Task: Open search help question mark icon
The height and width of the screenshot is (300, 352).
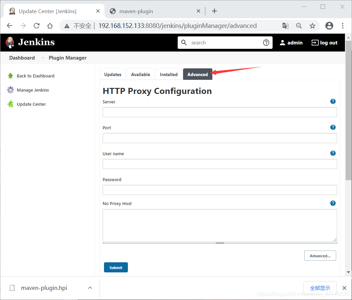Action: point(266,42)
